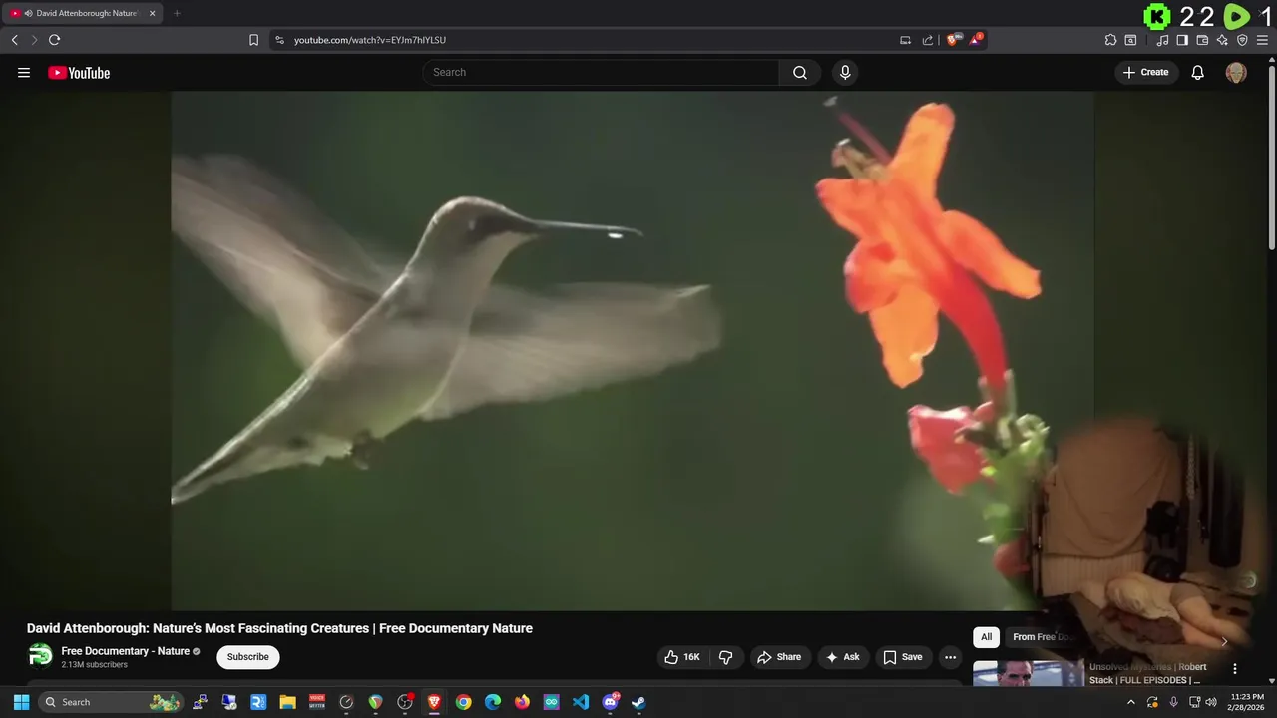Open Google Chrome from taskbar

(x=463, y=702)
